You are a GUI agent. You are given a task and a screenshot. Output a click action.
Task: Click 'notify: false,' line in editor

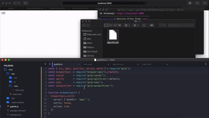click(x=62, y=103)
